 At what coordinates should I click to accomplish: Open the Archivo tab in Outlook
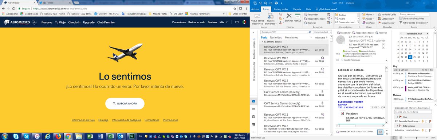click(255, 9)
